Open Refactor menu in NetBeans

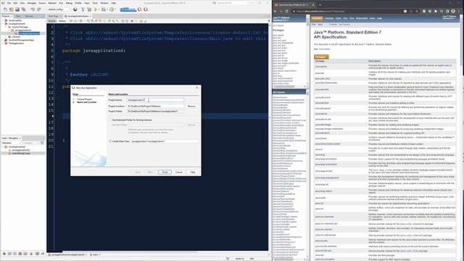tap(52, 3)
